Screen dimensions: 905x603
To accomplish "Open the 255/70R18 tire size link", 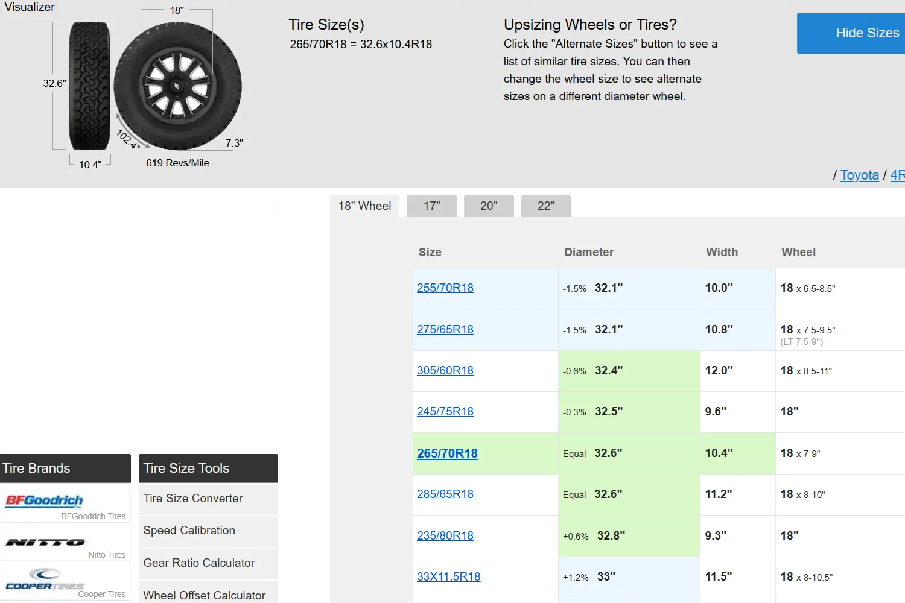I will coord(445,288).
